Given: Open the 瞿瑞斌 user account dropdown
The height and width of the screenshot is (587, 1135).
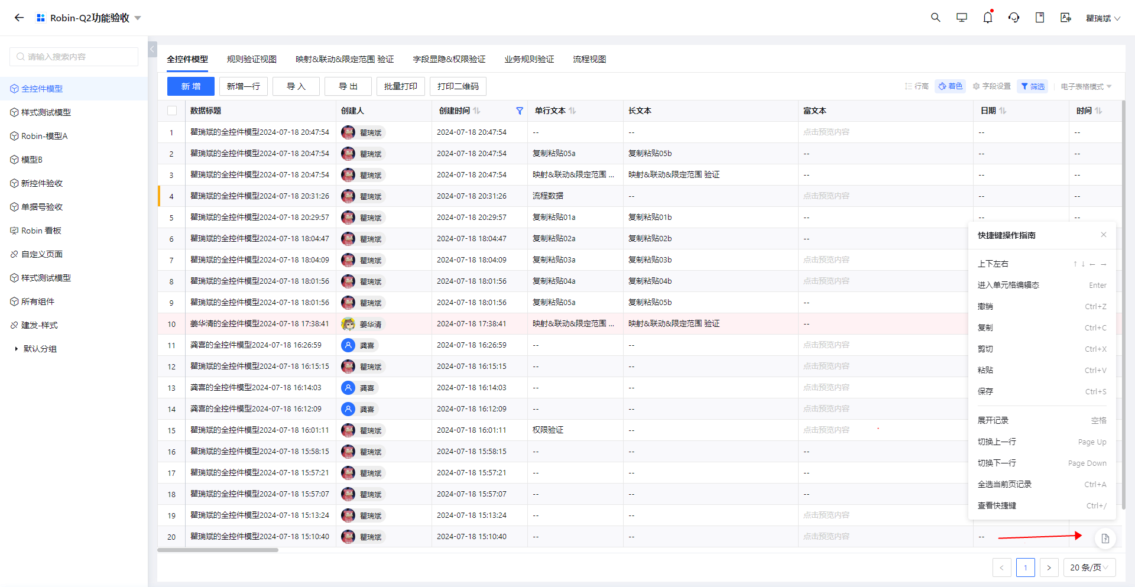Looking at the screenshot, I should 1103,18.
